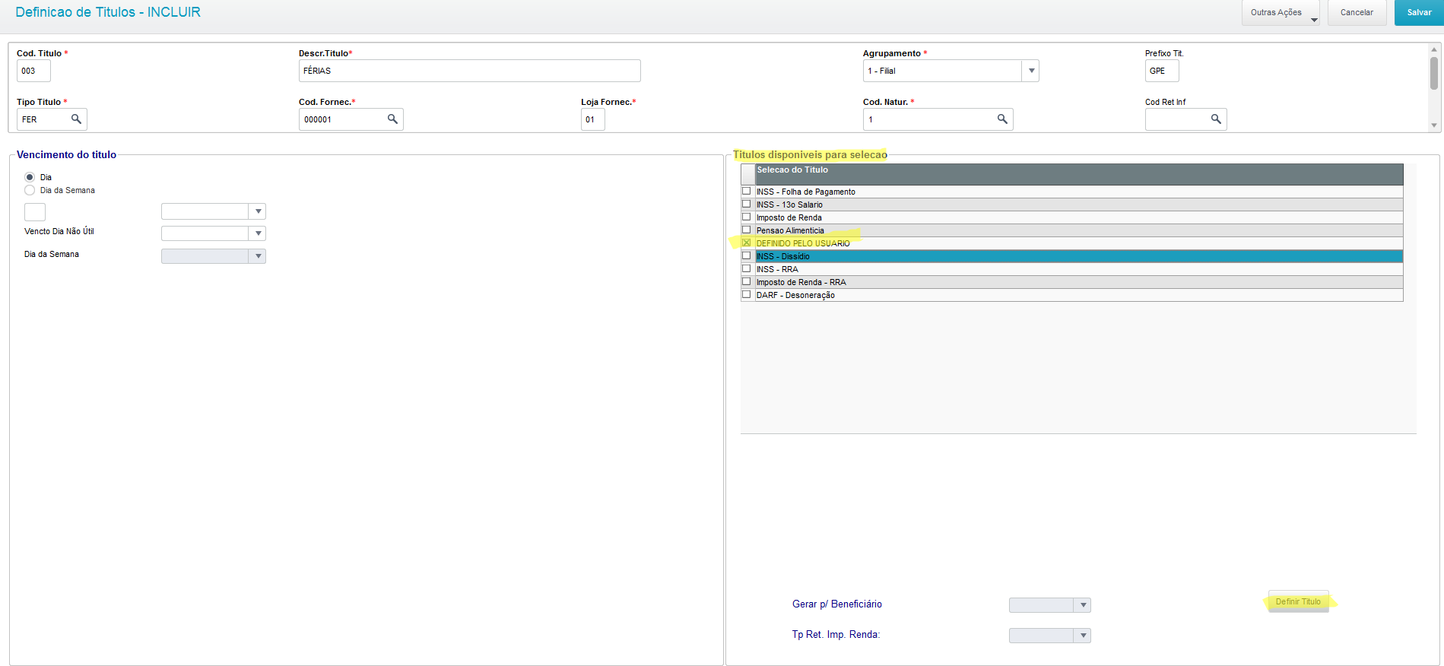Click scroll down arrow of header form
This screenshot has height=666, width=1444.
[1434, 125]
